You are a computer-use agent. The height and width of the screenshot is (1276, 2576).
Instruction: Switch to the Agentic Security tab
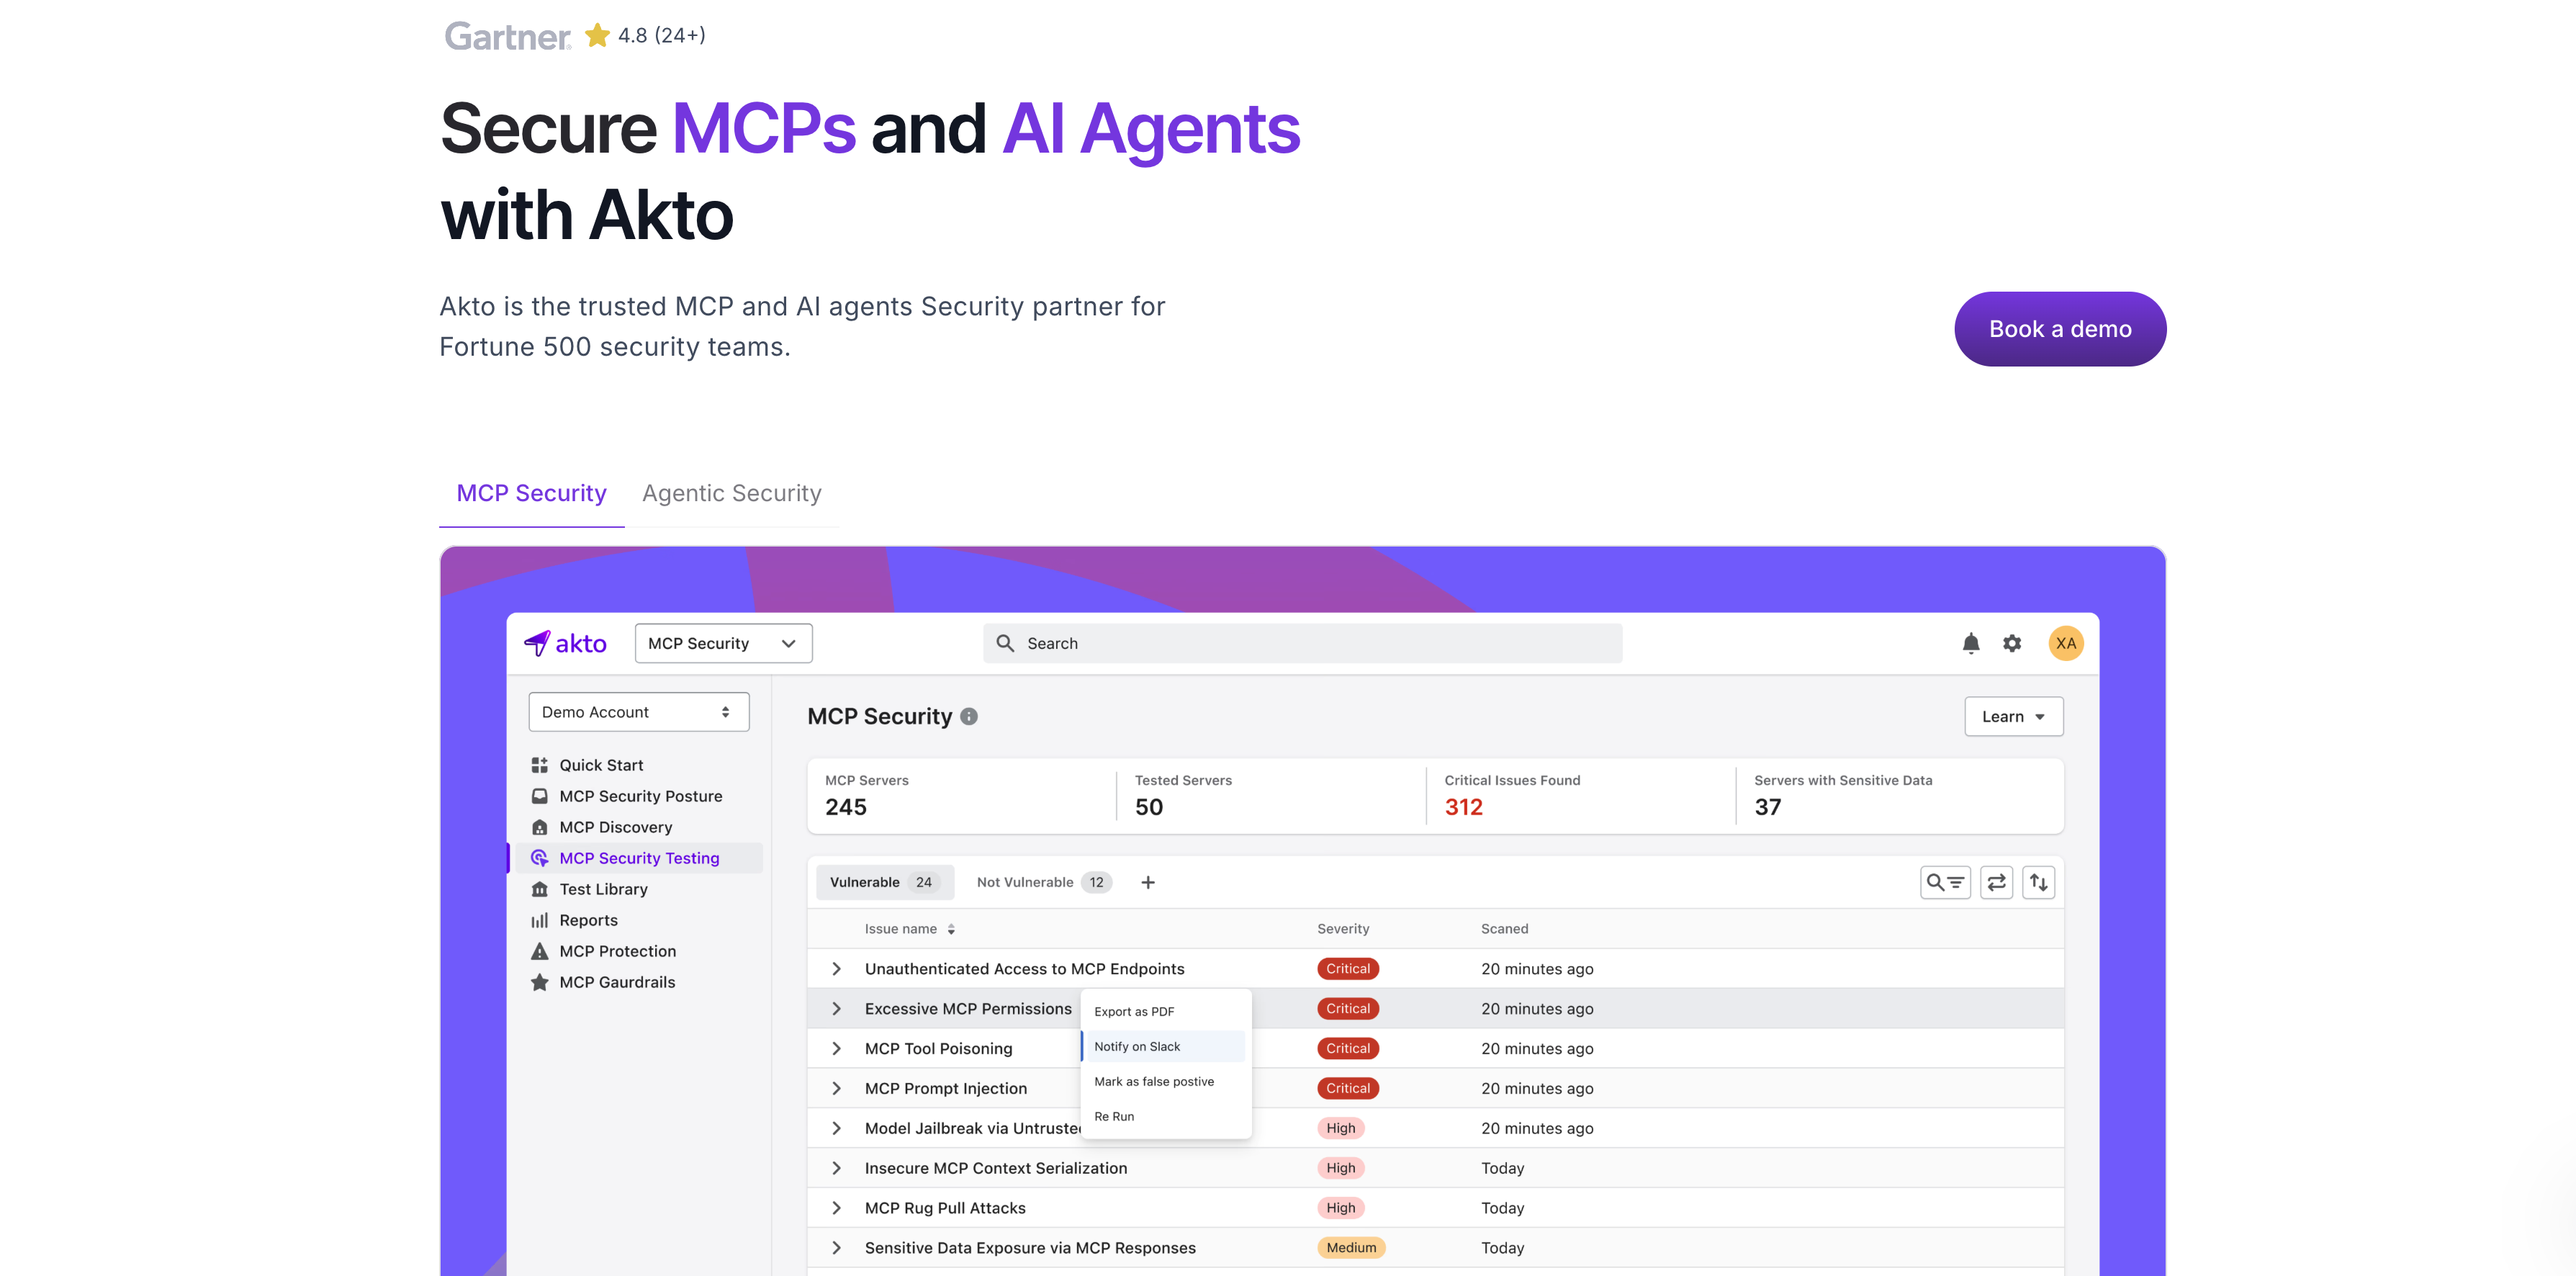coord(731,493)
